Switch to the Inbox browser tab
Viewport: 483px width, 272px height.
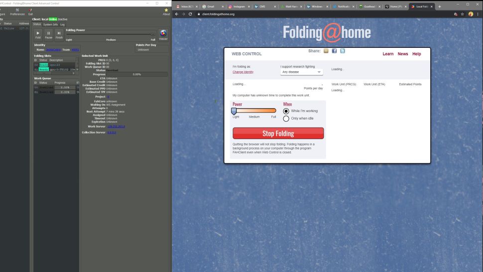point(187,6)
